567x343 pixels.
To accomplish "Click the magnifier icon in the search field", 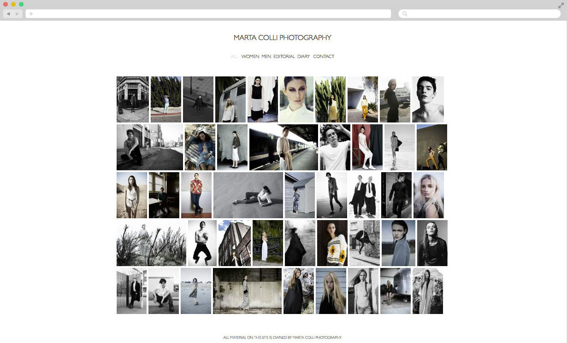I will [x=405, y=14].
